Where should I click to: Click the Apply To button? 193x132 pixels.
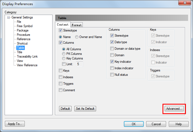(15, 124)
